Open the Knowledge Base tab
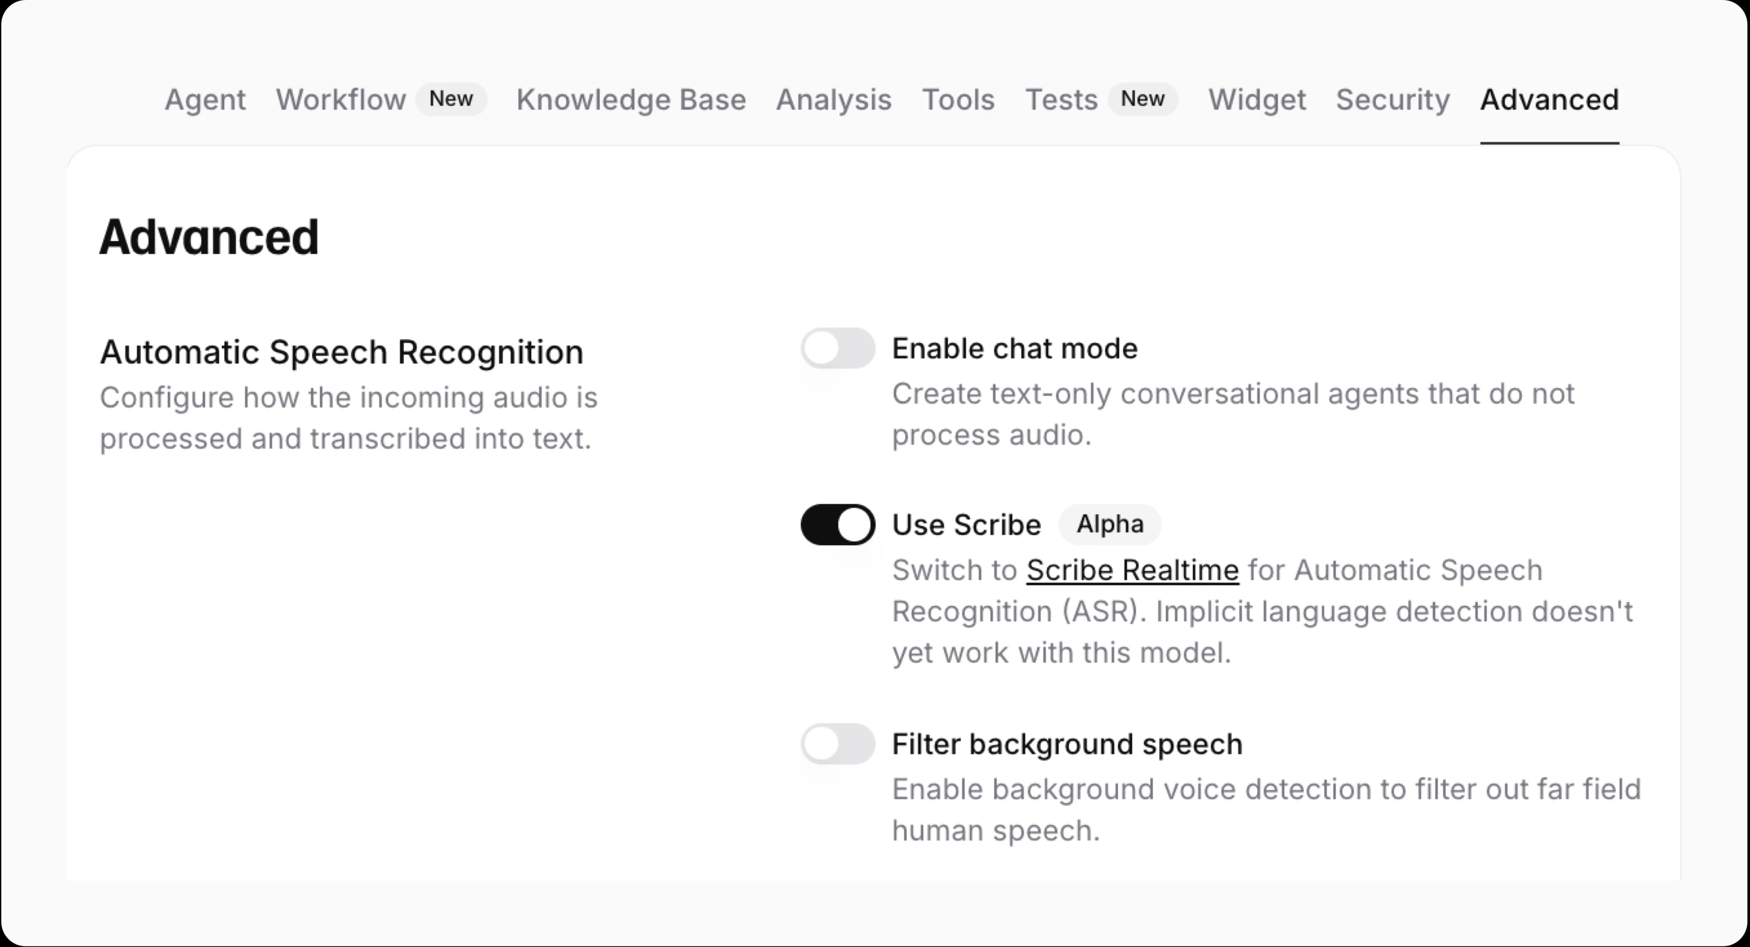The width and height of the screenshot is (1750, 947). tap(631, 99)
